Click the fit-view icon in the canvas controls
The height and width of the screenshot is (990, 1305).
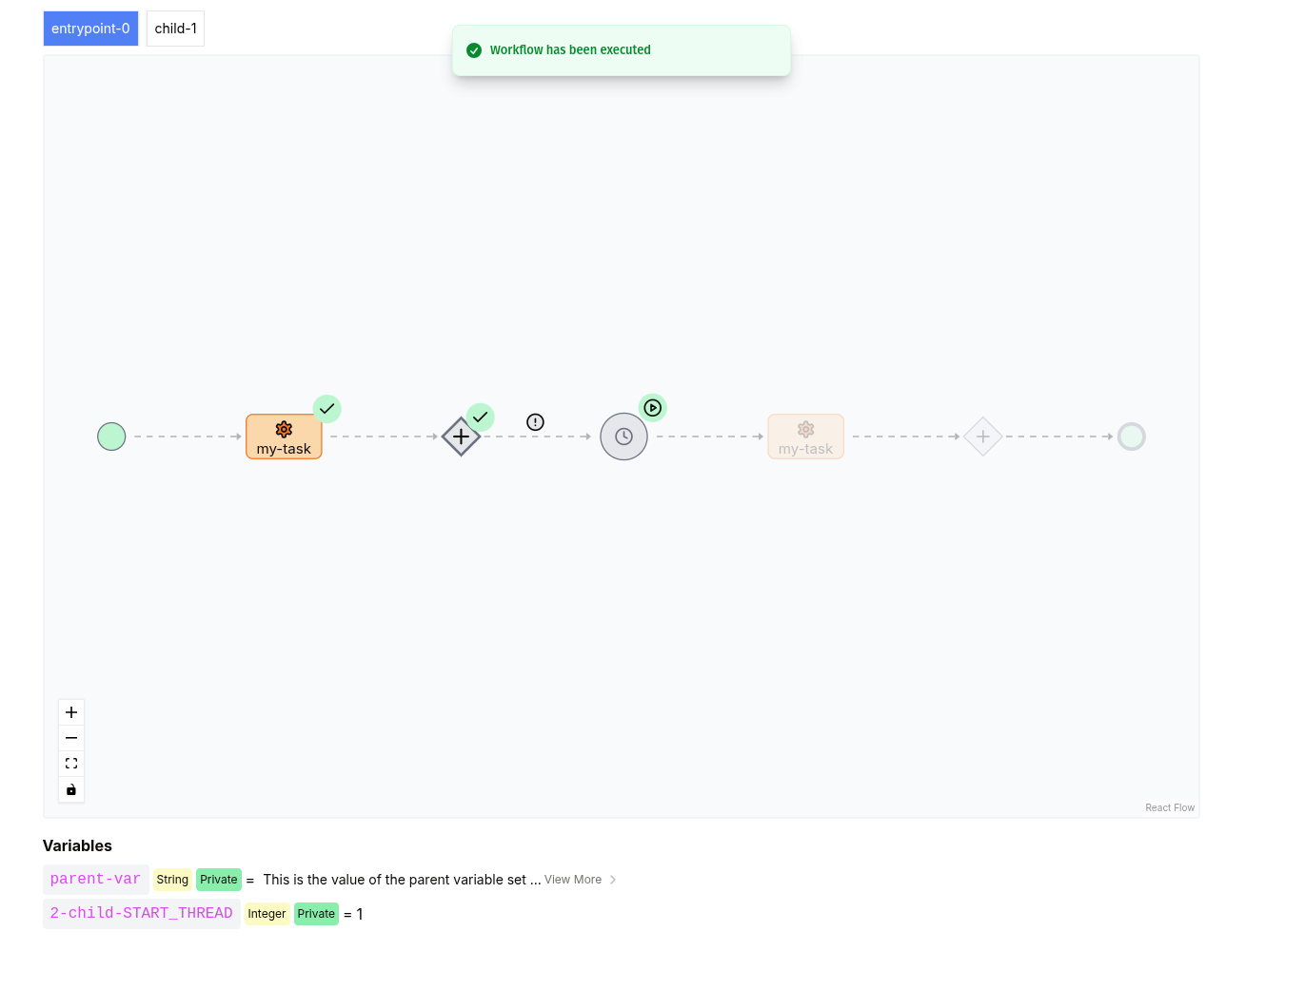coord(70,763)
